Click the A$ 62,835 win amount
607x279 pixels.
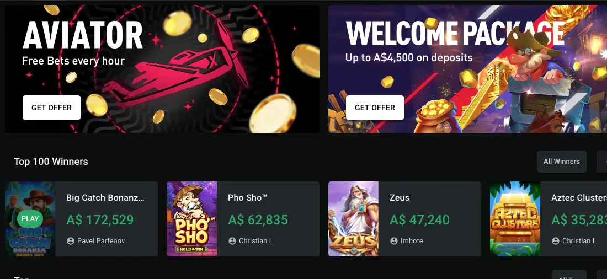pos(258,220)
